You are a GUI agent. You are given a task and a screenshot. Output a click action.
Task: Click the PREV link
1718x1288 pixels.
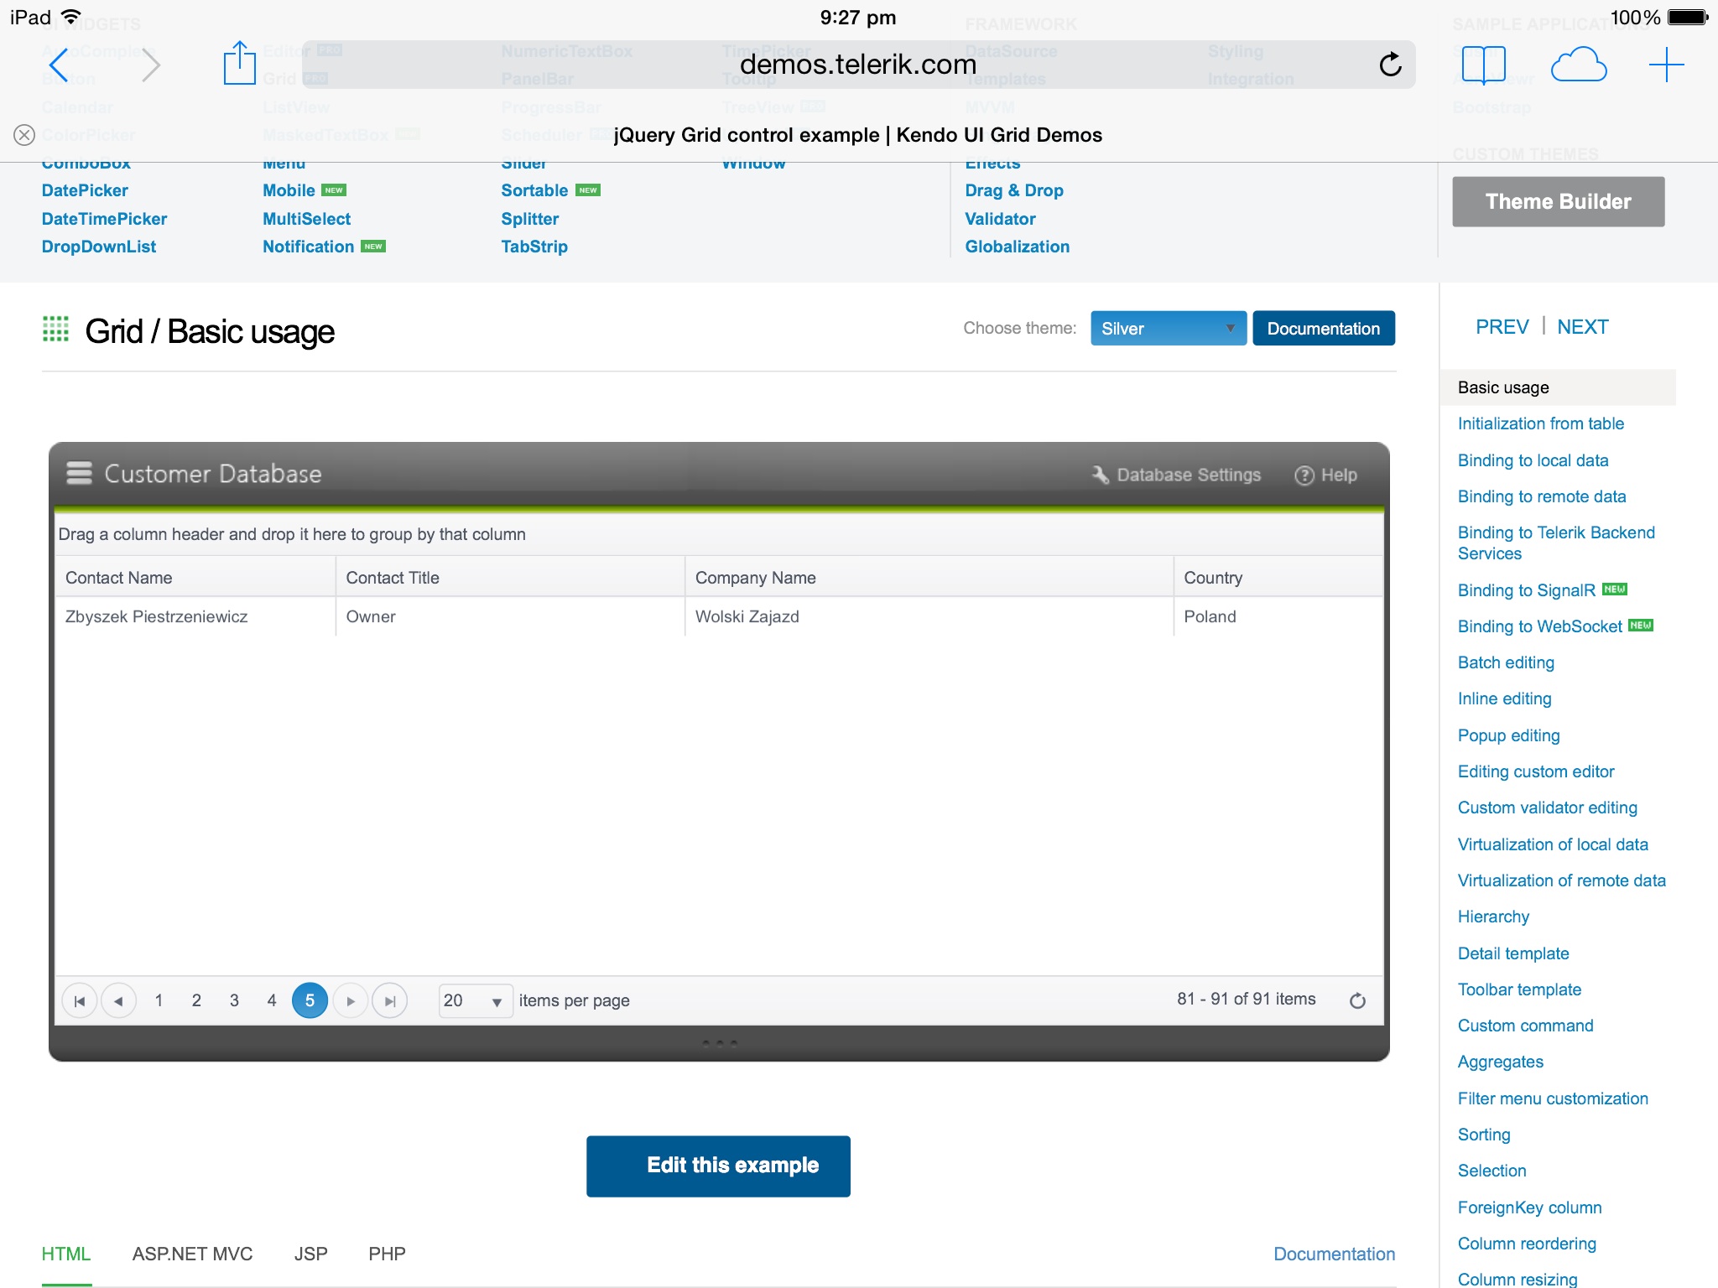click(x=1502, y=327)
